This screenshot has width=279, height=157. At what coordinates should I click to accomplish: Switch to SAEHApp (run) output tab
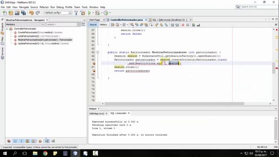[97, 113]
